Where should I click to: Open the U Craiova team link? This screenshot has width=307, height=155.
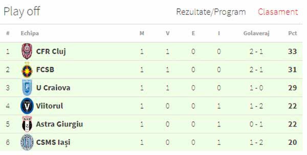pyautogui.click(x=53, y=88)
